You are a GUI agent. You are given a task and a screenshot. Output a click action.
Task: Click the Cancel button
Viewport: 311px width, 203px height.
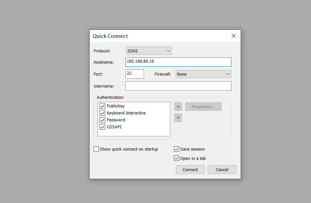[222, 169]
